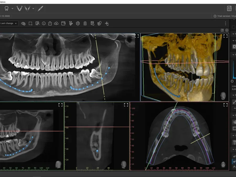Image resolution: width=236 pixels, height=177 pixels.
Task: Pop out the view with external-window icon
Action: (222, 30)
